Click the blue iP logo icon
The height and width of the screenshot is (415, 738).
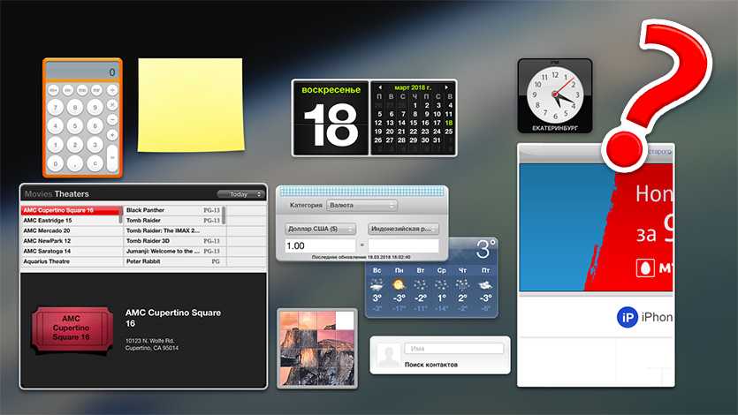tap(627, 318)
